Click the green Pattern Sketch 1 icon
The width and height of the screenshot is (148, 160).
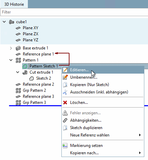[x=25, y=66]
